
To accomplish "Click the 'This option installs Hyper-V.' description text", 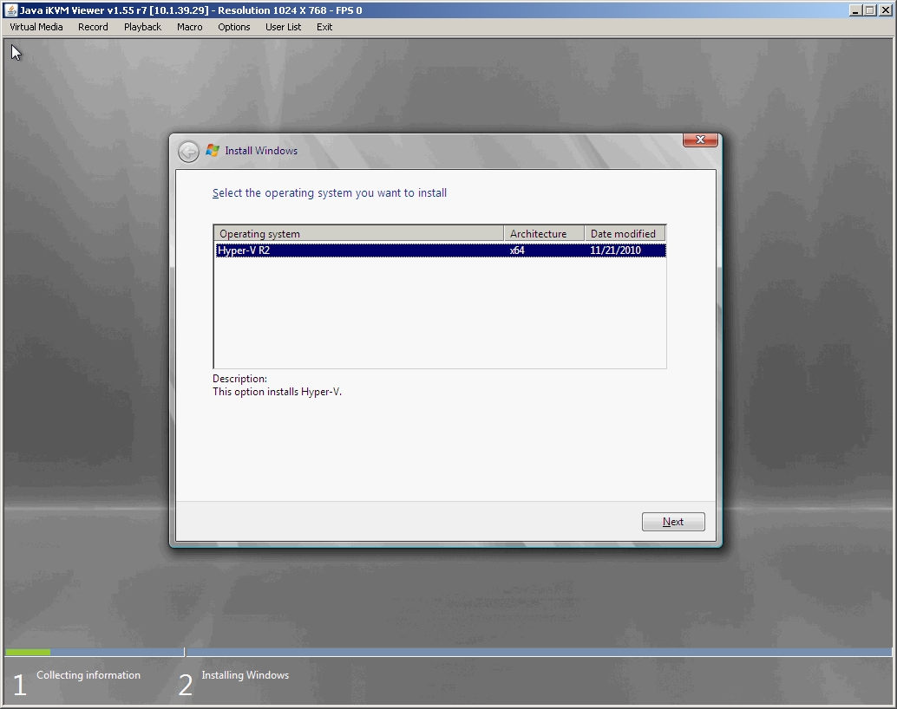I will pyautogui.click(x=277, y=392).
